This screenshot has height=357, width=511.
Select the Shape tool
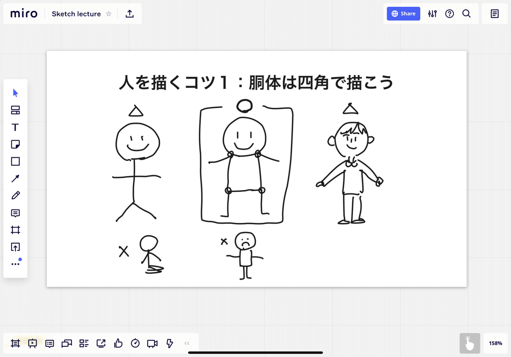pos(15,161)
